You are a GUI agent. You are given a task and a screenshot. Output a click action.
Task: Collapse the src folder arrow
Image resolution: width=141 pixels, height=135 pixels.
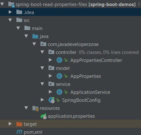[10, 20]
